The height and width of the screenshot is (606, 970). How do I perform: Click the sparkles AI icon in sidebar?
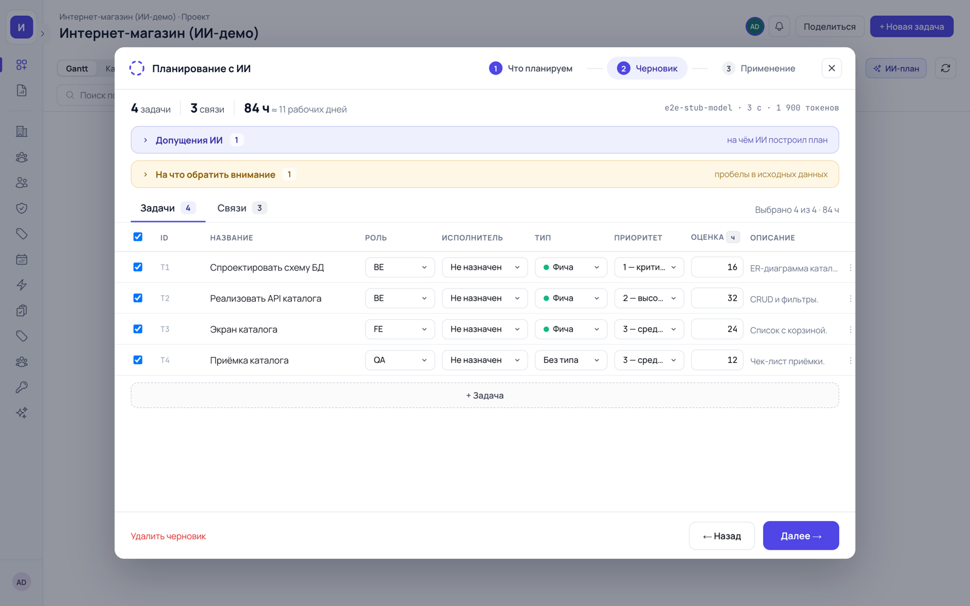[x=22, y=413]
